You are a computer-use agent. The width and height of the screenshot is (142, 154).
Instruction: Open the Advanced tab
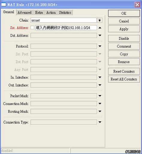pos(25,13)
